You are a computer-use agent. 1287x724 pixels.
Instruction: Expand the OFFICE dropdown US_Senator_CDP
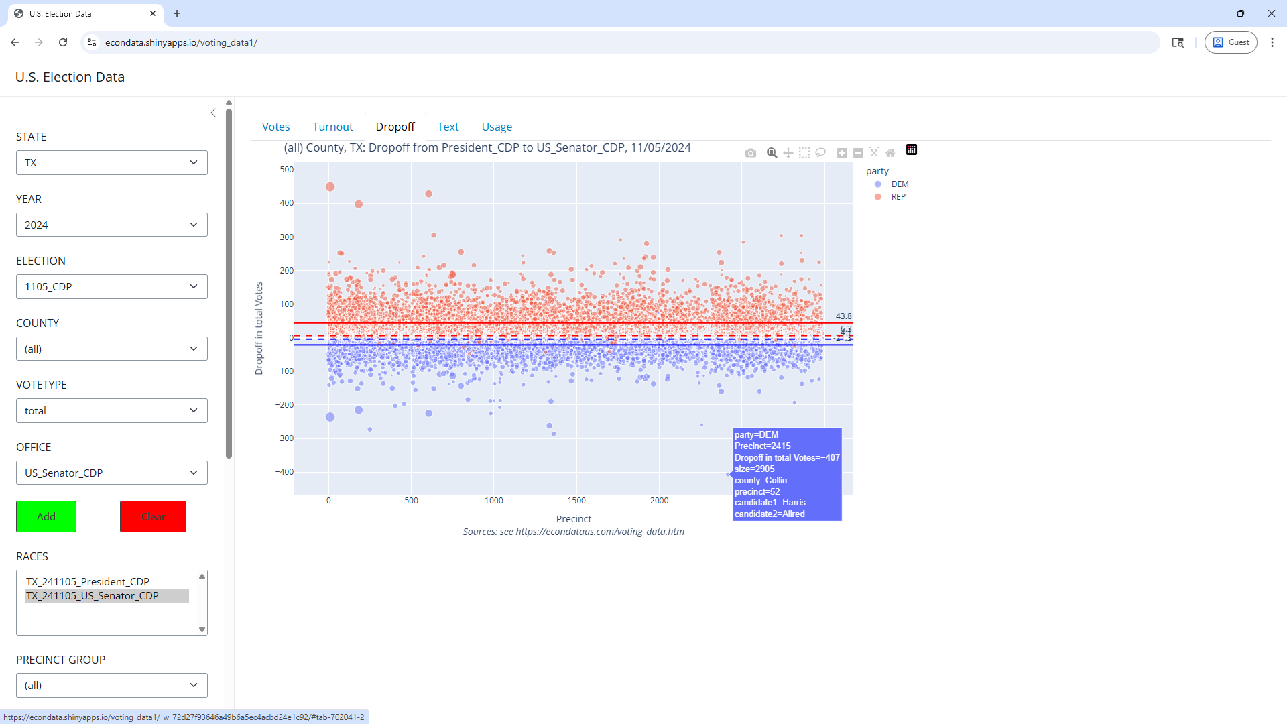pos(111,473)
